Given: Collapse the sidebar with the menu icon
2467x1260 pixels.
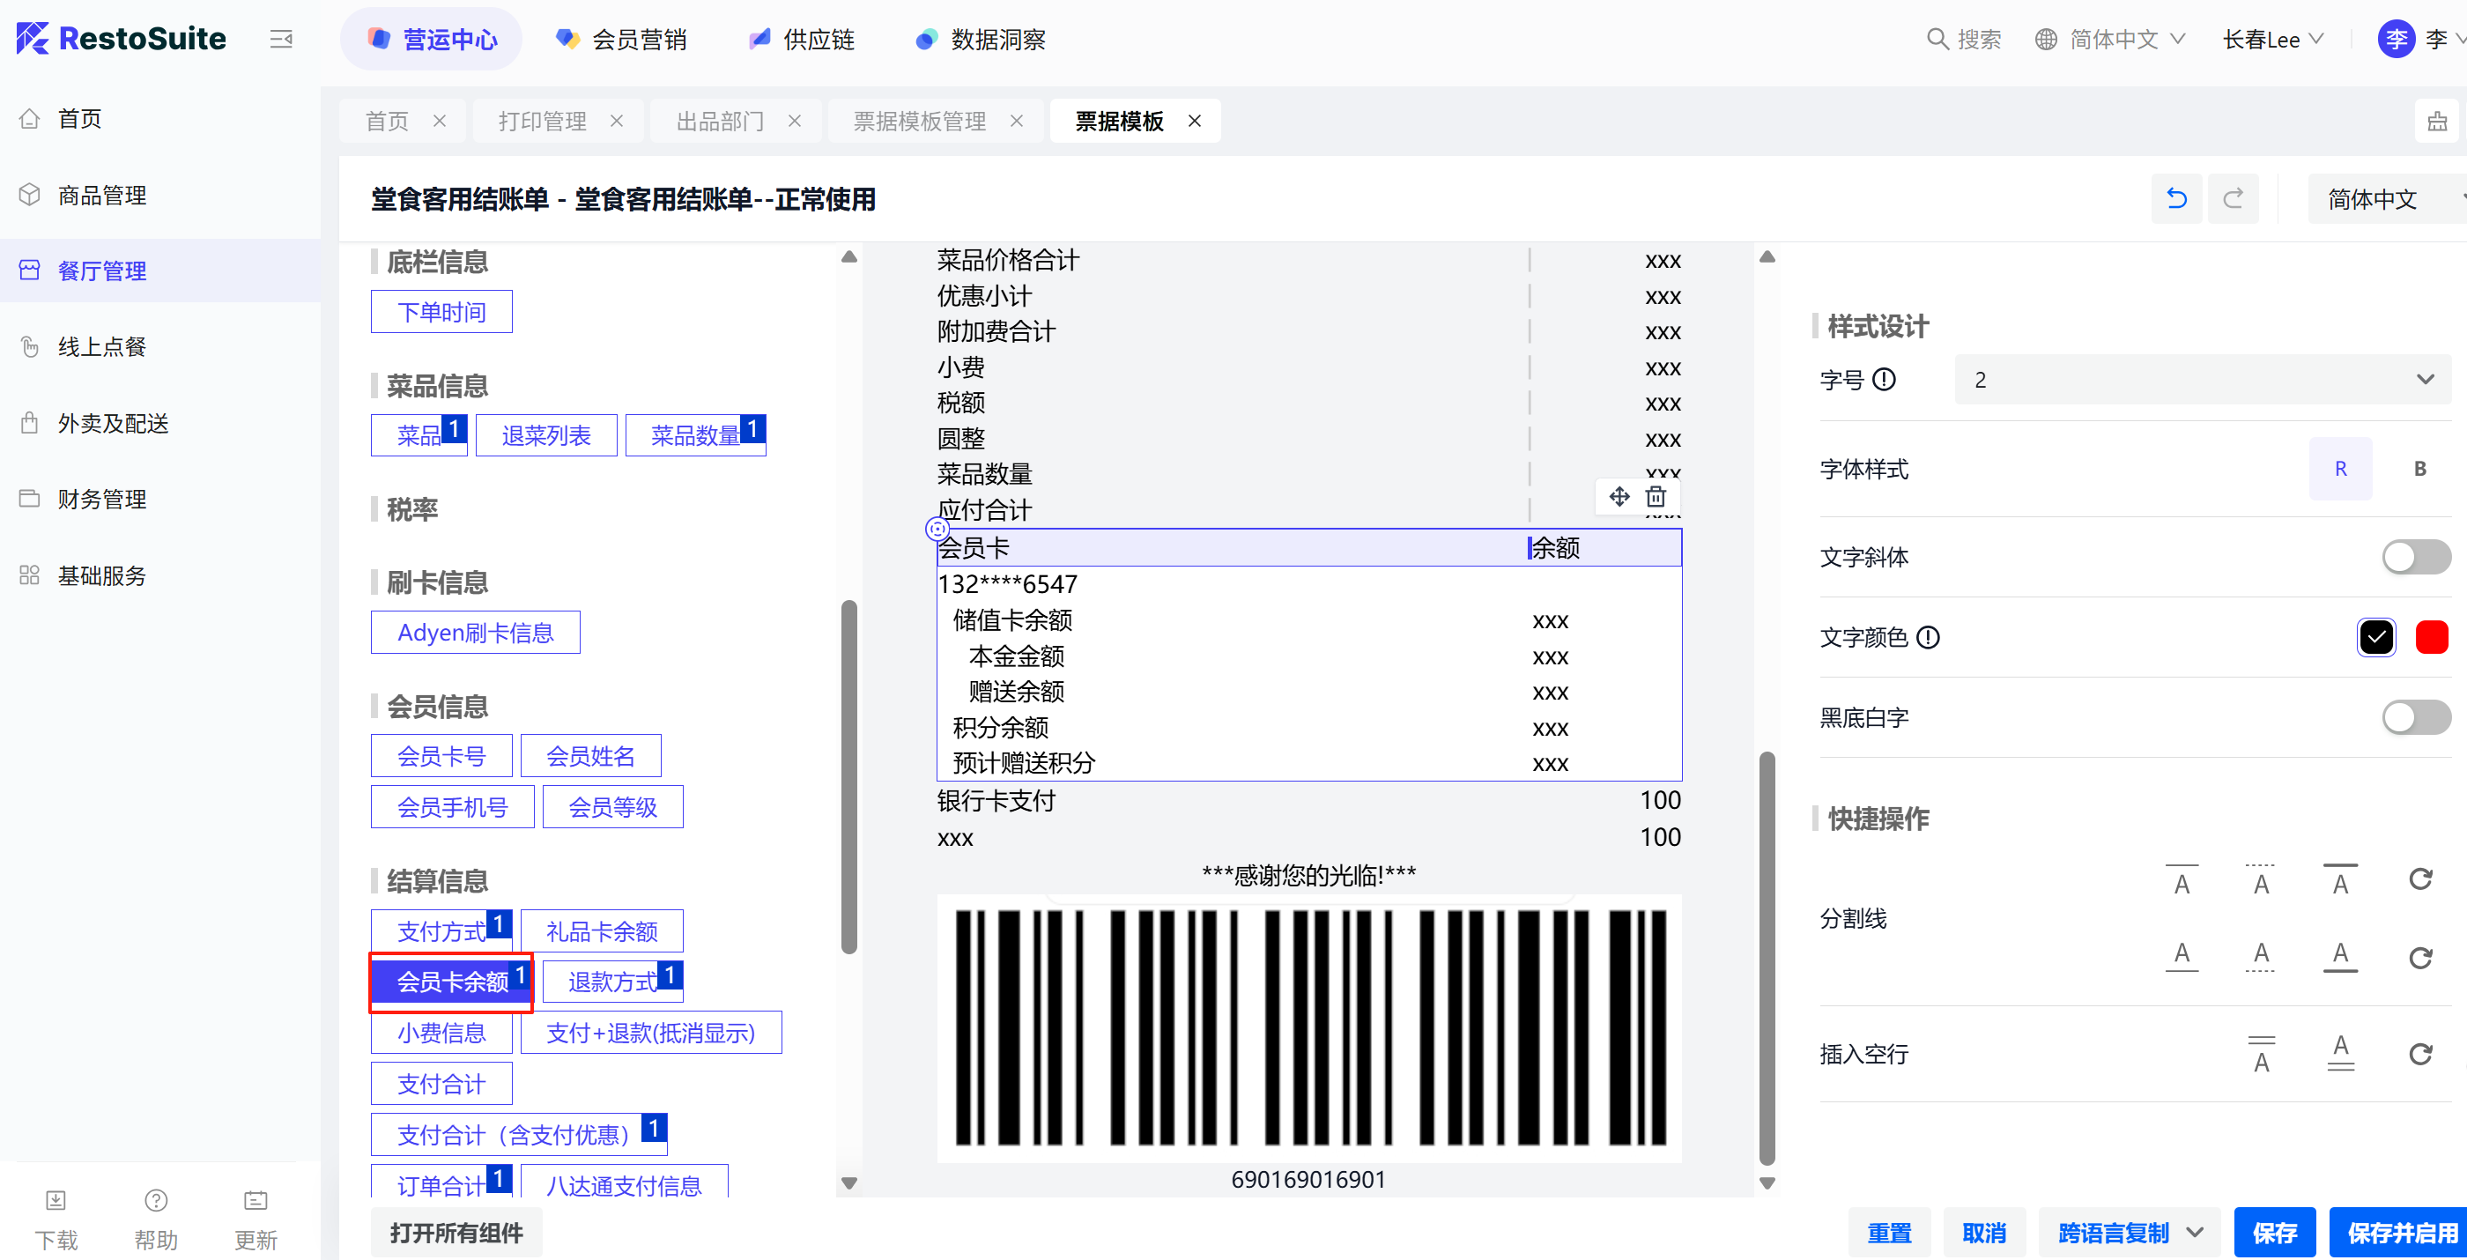Looking at the screenshot, I should (x=280, y=40).
